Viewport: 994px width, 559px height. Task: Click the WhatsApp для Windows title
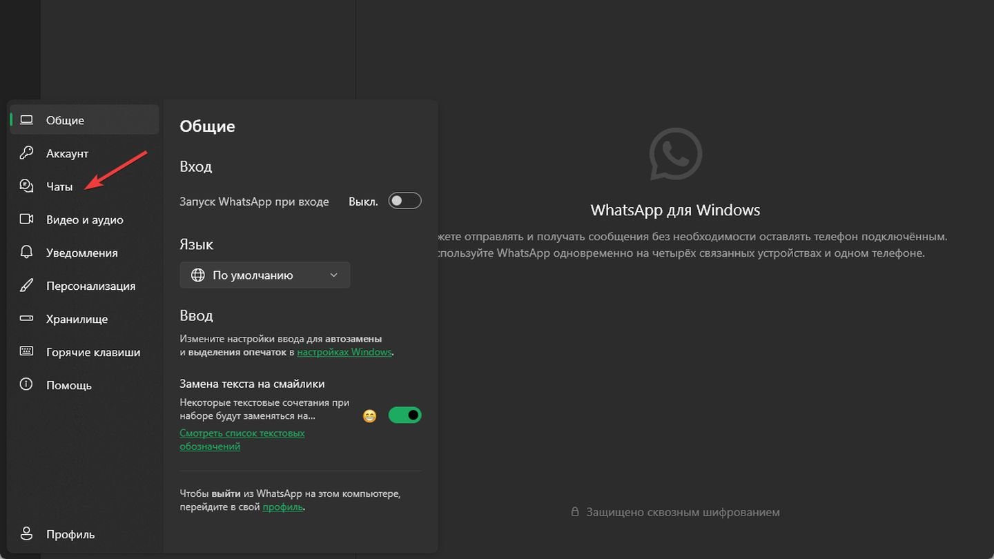coord(675,210)
